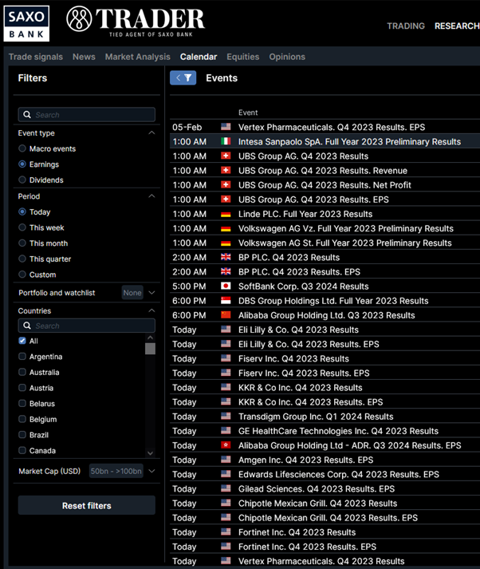480x569 pixels.
Task: Click the Hong Kong flag beside Alibaba ADR
Action: [226, 445]
